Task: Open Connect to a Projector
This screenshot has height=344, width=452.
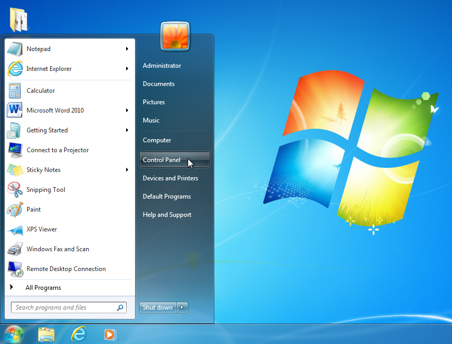Action: (x=57, y=150)
